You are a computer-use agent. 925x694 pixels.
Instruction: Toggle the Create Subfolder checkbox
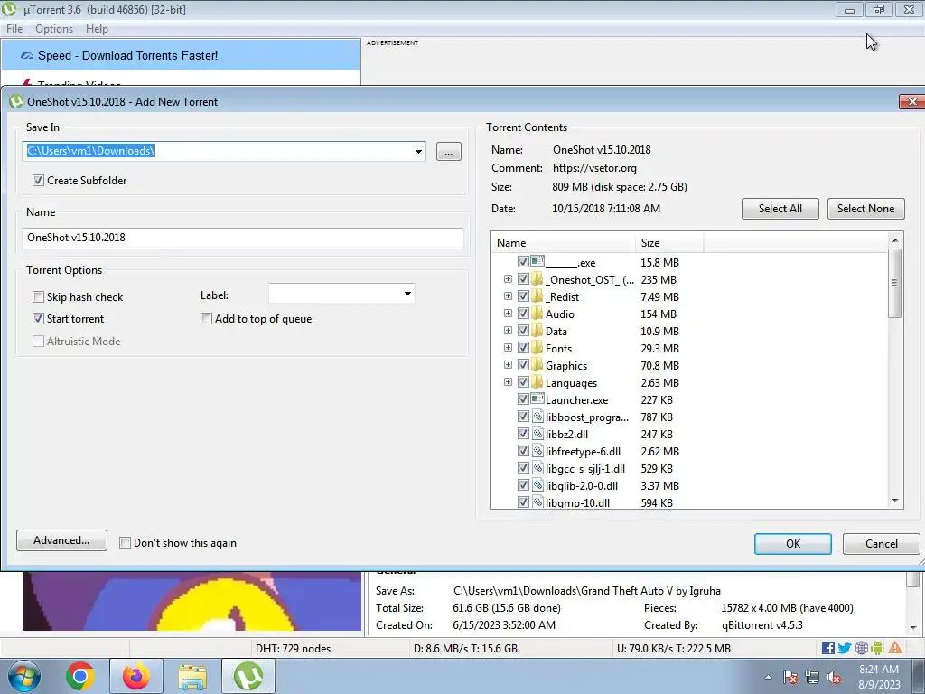click(38, 180)
